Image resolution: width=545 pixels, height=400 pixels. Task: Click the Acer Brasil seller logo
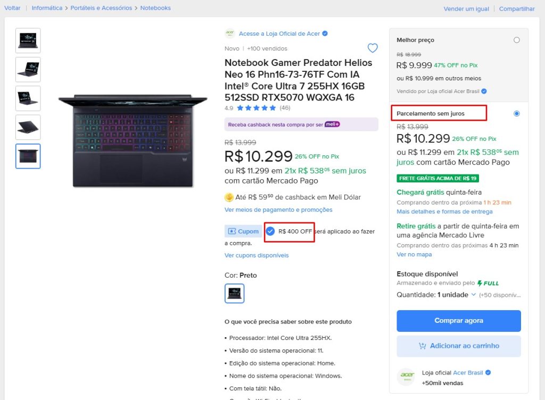[406, 377]
